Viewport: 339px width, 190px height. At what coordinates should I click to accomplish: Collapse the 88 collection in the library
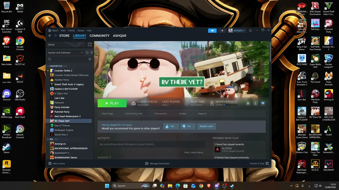[48, 139]
